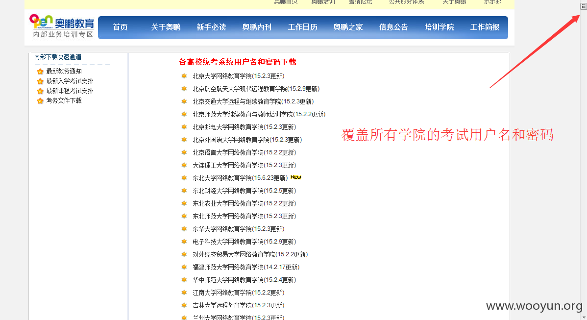Click the 奥鹏教育 Open logo
The height and width of the screenshot is (320, 587).
point(62,26)
